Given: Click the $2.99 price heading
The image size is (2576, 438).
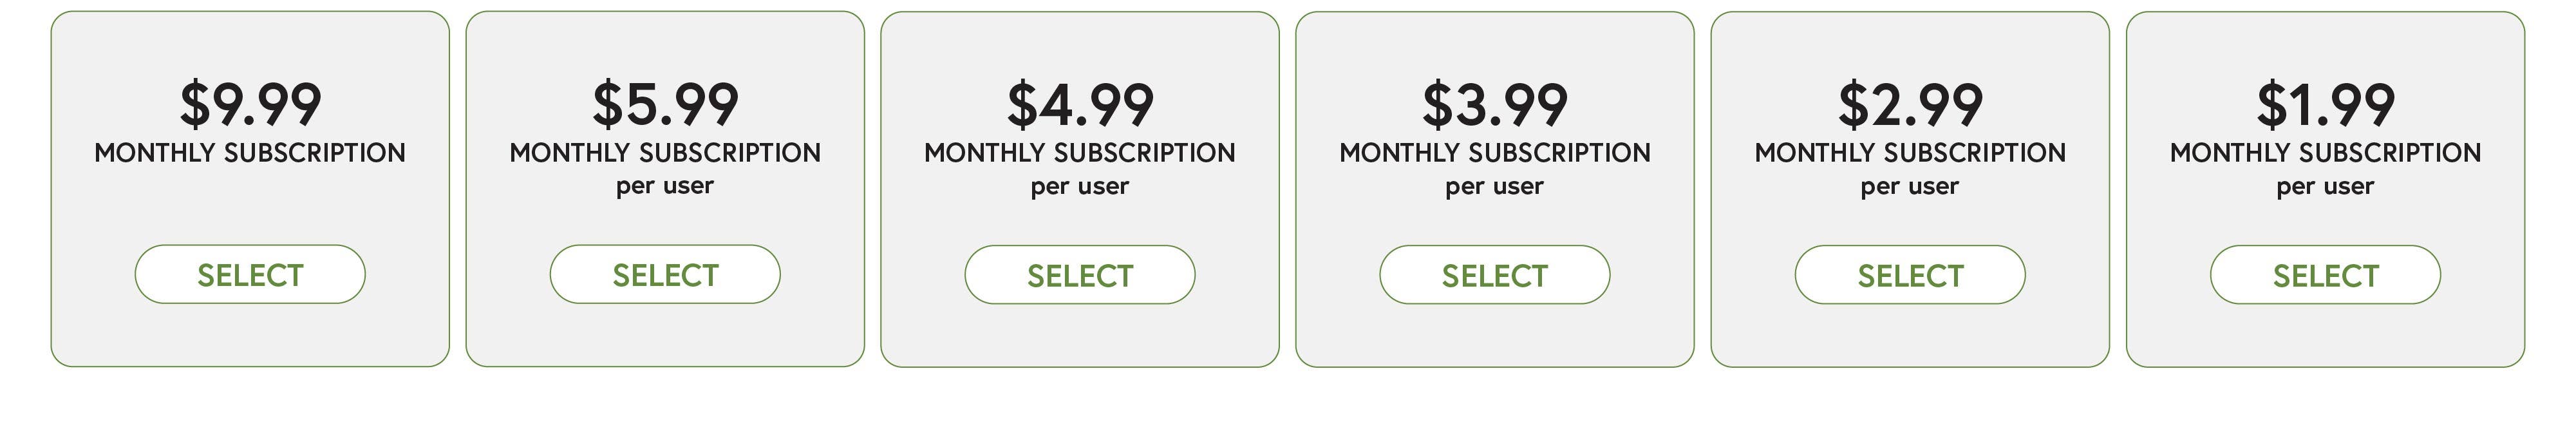Looking at the screenshot, I should pyautogui.click(x=1910, y=104).
